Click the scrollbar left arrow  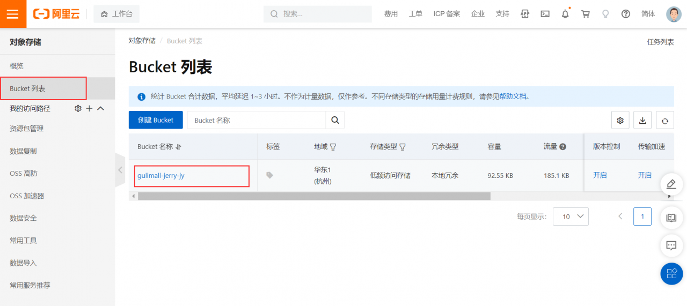pos(133,196)
